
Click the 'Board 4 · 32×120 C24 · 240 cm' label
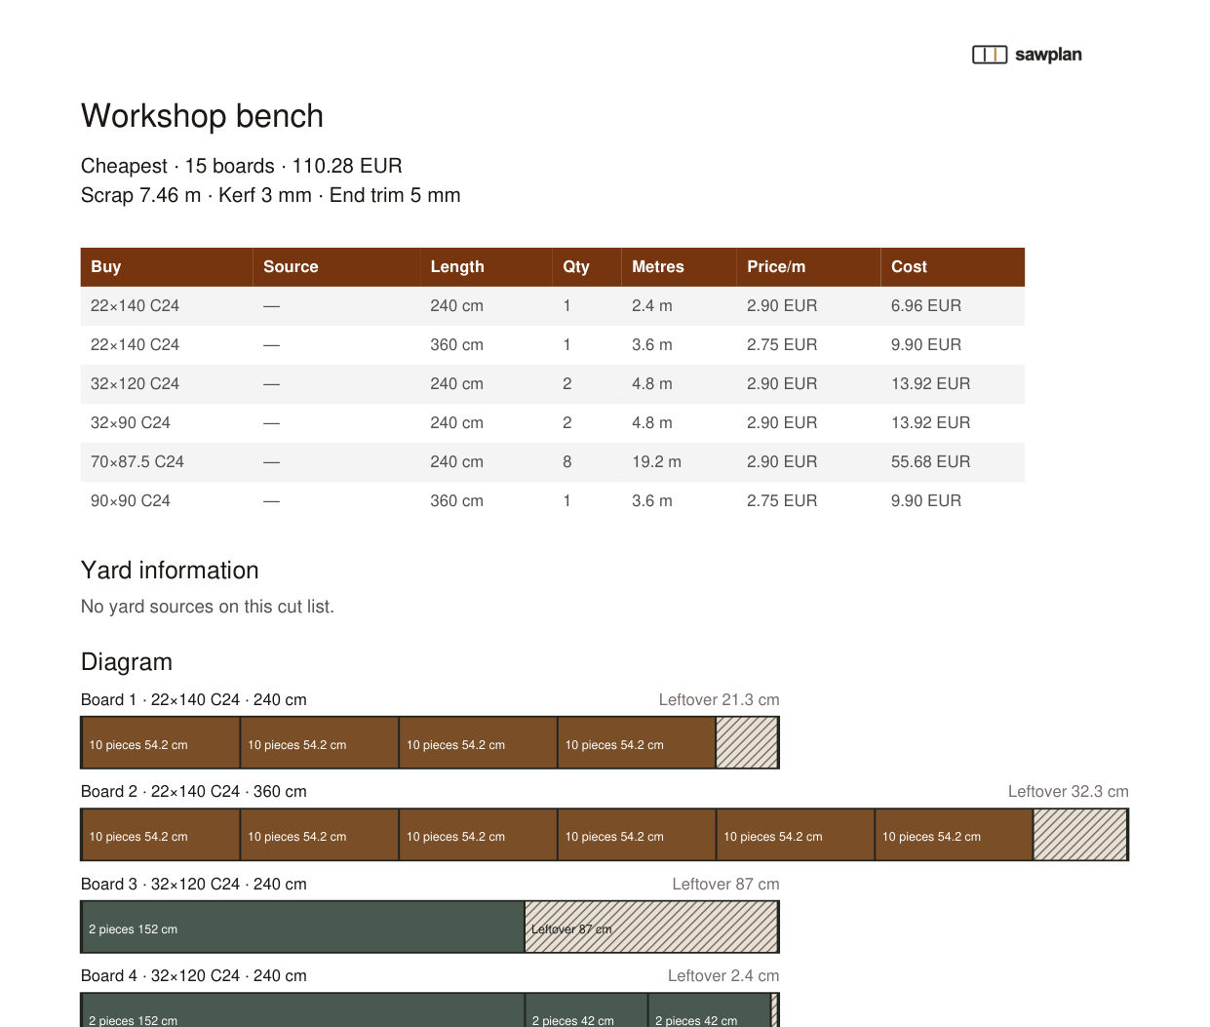[194, 975]
